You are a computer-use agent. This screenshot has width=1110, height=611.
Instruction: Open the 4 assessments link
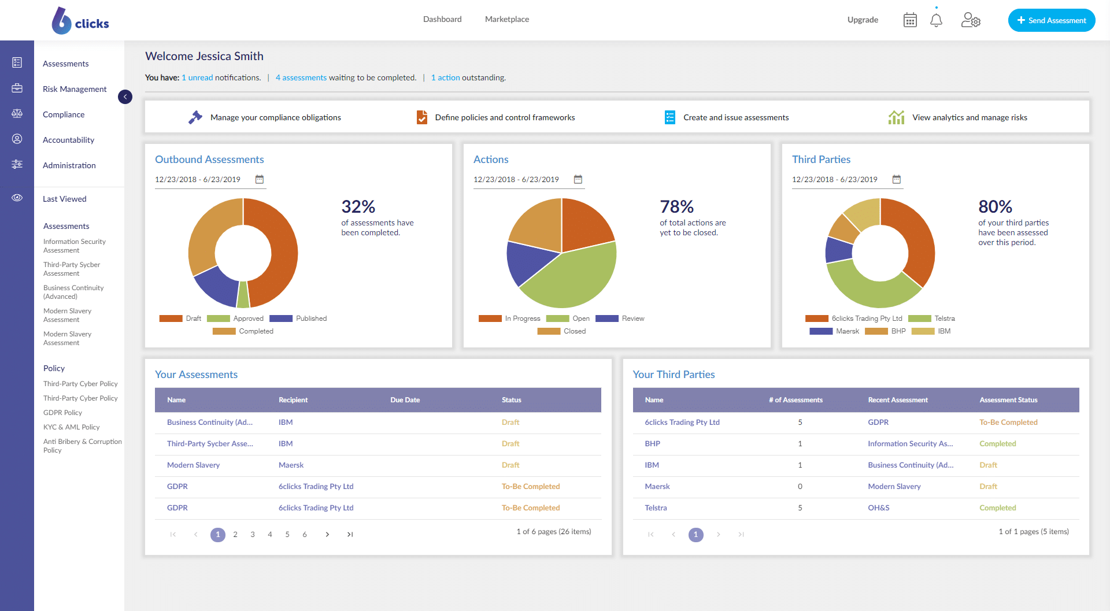click(301, 77)
